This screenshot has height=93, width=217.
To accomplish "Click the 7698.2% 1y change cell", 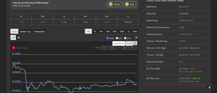I will point(128,22).
